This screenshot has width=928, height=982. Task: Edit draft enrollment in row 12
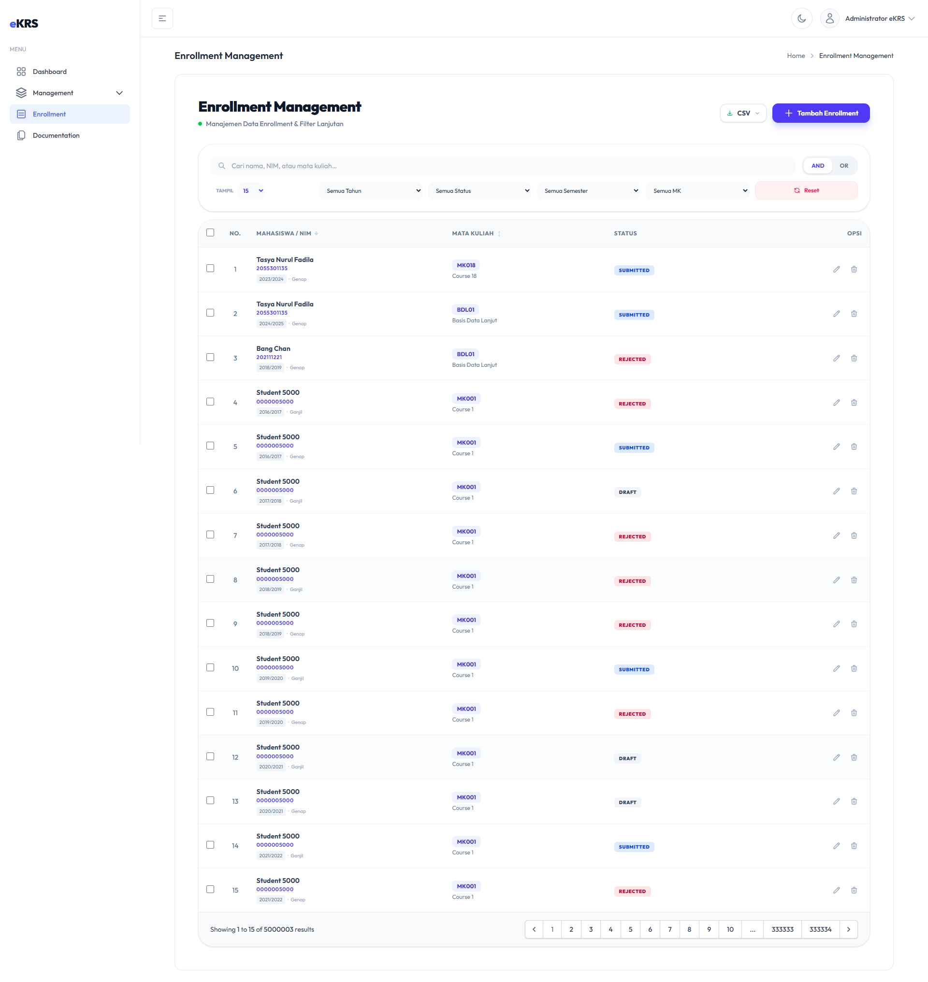836,757
